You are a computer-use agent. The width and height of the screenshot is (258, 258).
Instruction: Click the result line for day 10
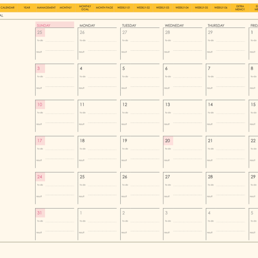60,123
